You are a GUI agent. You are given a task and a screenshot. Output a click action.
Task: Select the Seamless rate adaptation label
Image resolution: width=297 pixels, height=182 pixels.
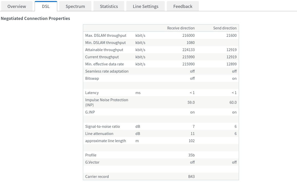coord(107,71)
